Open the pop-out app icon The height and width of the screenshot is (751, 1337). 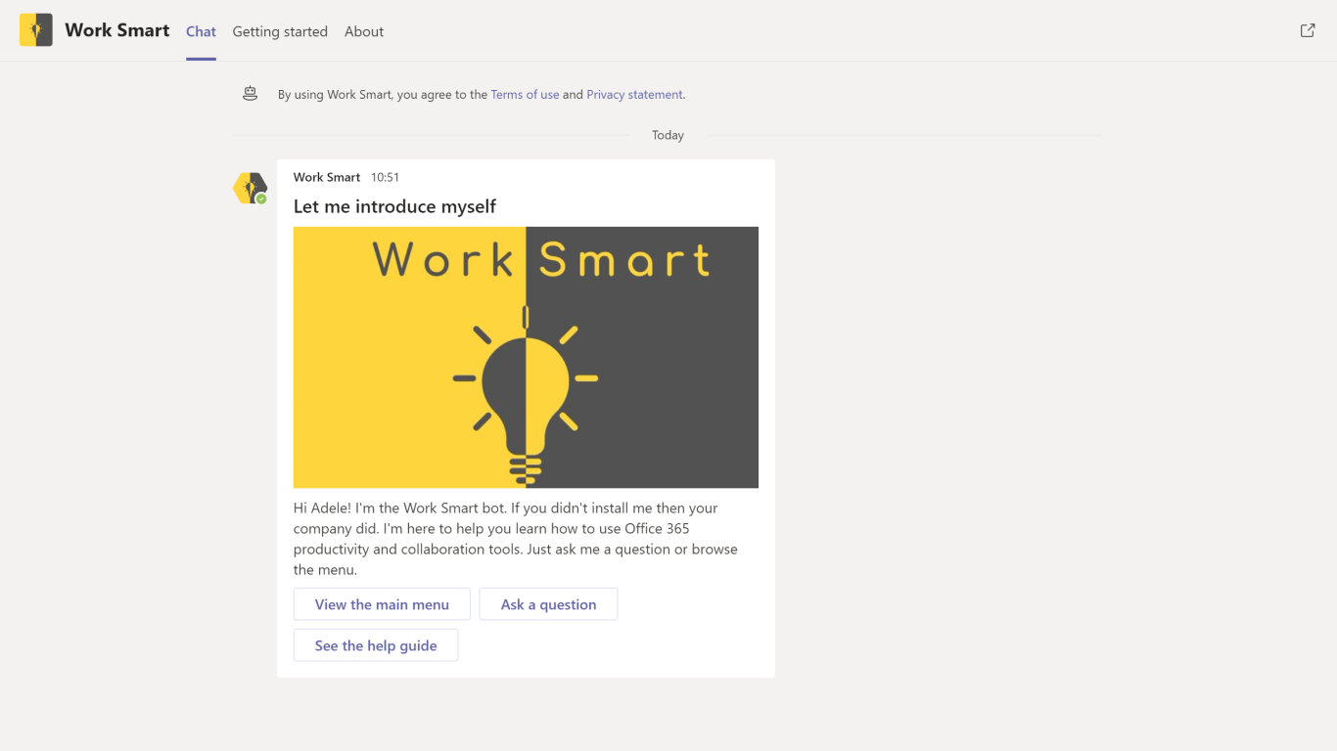pyautogui.click(x=1308, y=30)
